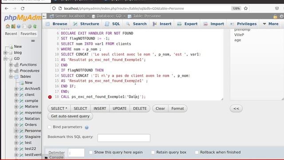Expand the Orders table node

(16, 125)
